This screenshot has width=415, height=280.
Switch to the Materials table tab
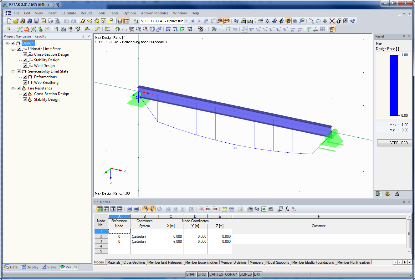pyautogui.click(x=114, y=262)
